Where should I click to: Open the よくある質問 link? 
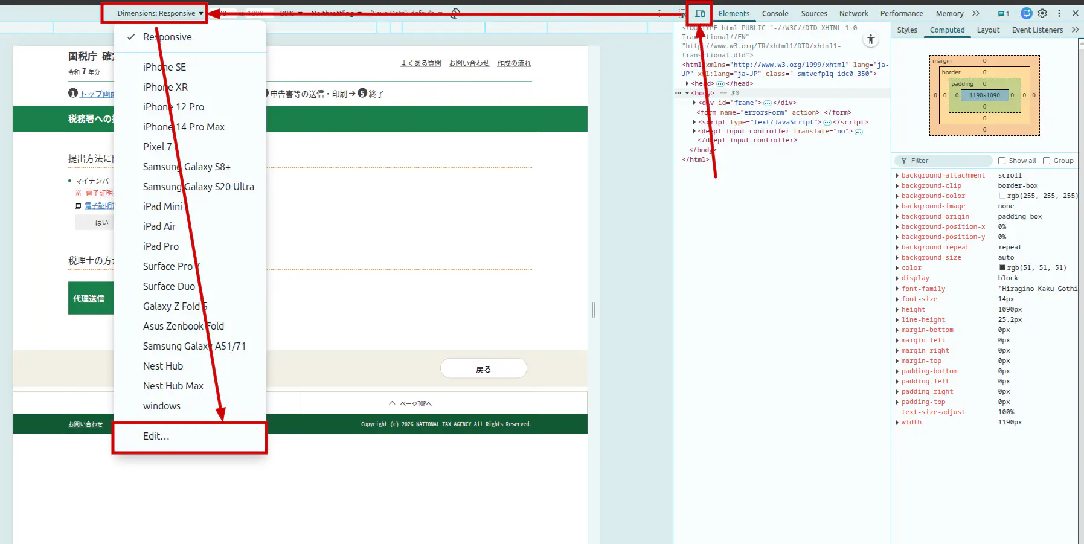pos(420,63)
